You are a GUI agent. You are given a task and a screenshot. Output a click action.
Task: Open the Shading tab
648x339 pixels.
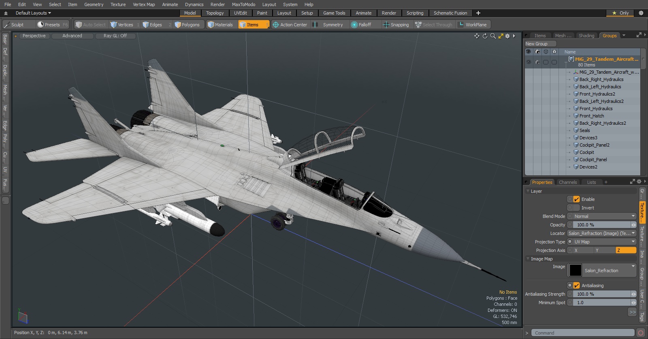click(x=586, y=36)
